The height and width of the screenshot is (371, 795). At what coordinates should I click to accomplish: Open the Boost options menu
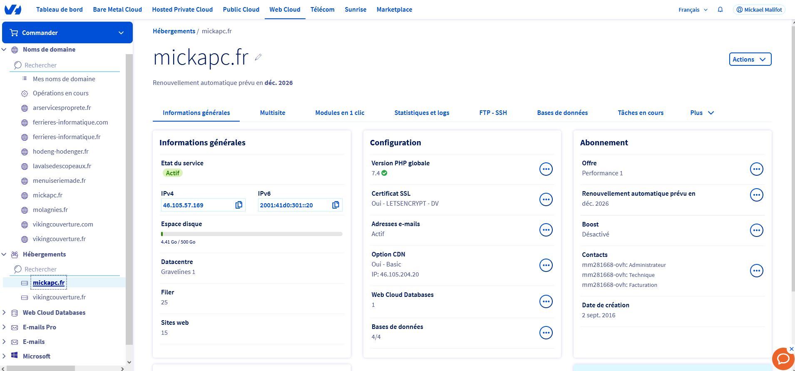click(756, 230)
